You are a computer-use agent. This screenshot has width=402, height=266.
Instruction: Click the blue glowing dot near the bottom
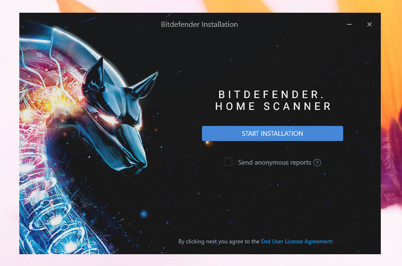click(144, 214)
